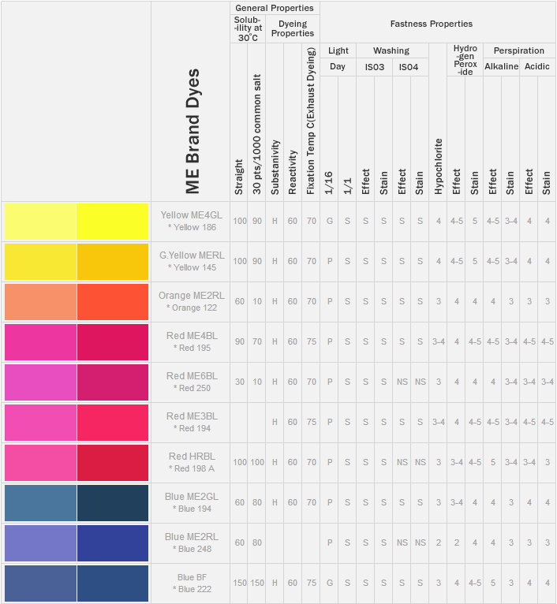
Task: Select the light Orange ME2RL swatch
Action: tap(40, 302)
